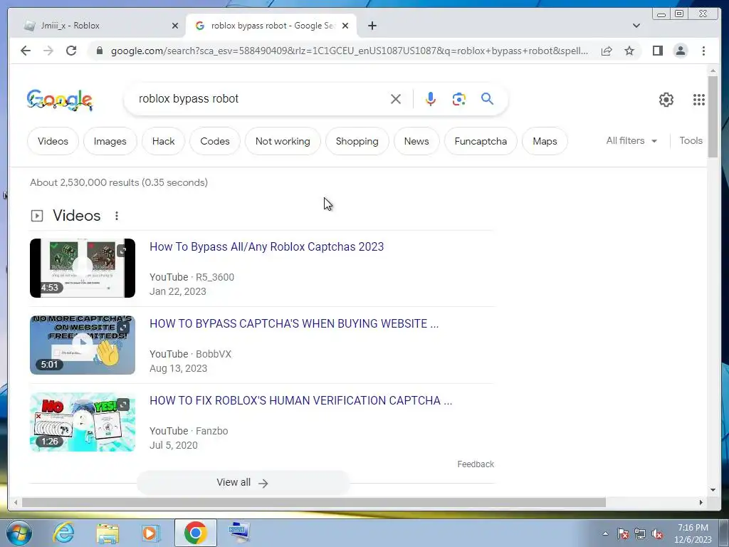Click the vertical scrollbar thumb
Image resolution: width=729 pixels, height=547 pixels.
coord(713,116)
